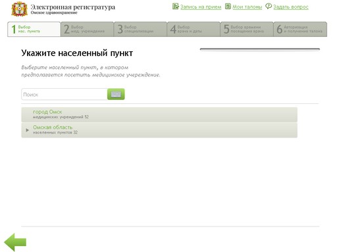
Task: Select step 1 'Выбор нас. пункта' tab
Action: pos(34,29)
